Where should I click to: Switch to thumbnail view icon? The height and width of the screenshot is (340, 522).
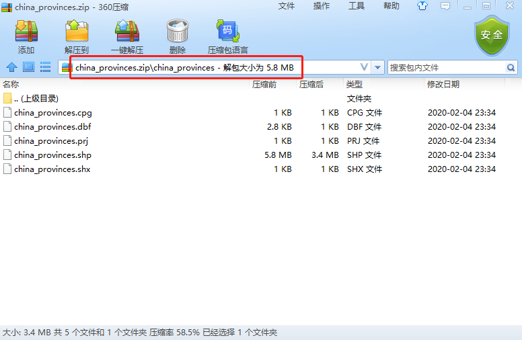point(29,67)
